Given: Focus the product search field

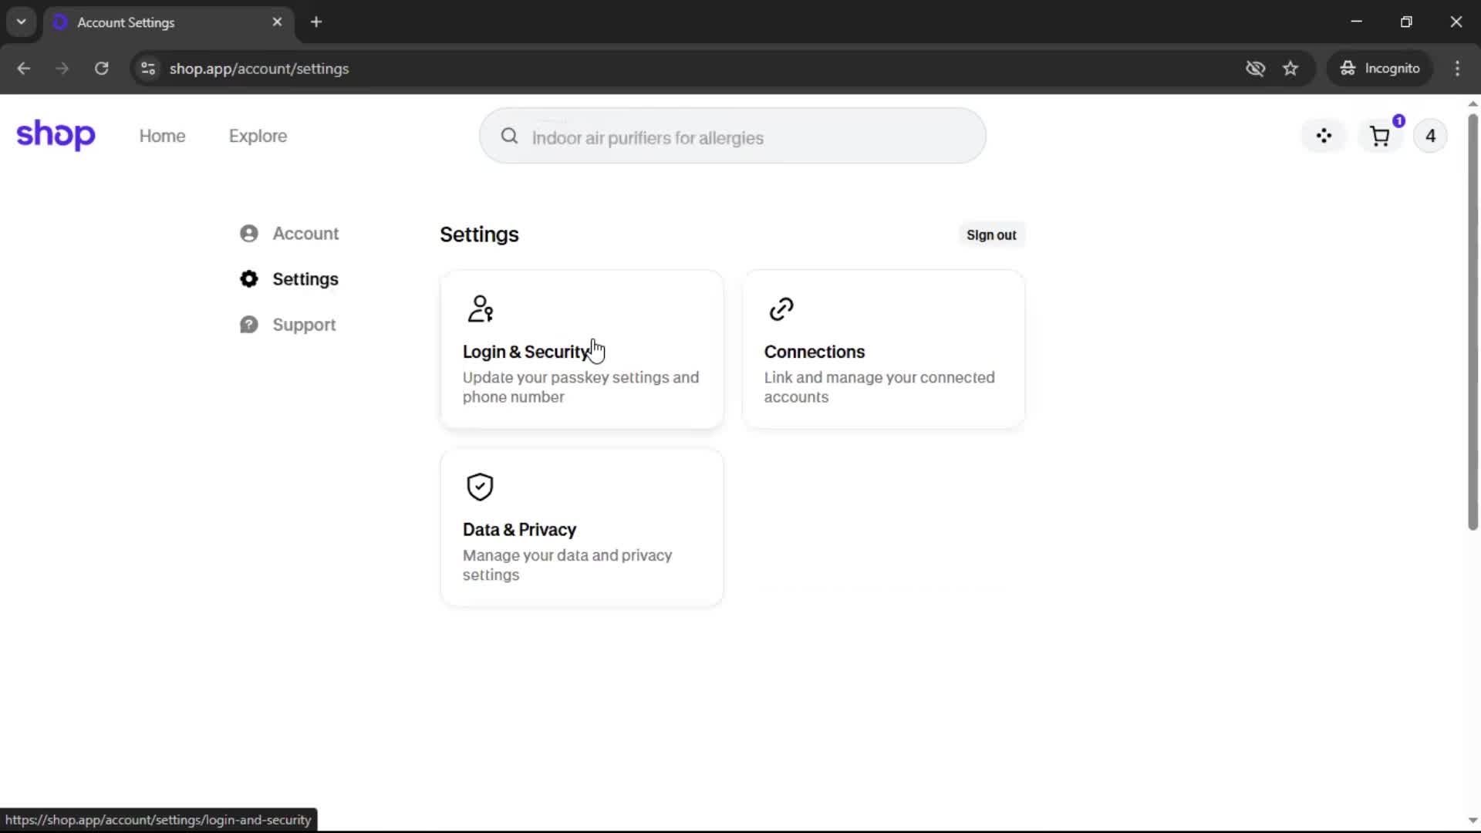Looking at the screenshot, I should (x=733, y=137).
